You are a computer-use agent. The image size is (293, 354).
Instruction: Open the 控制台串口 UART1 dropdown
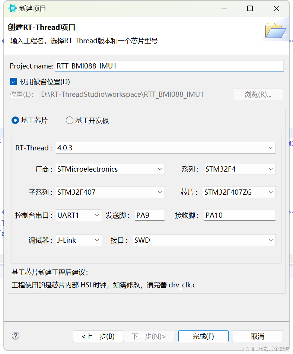click(x=79, y=215)
